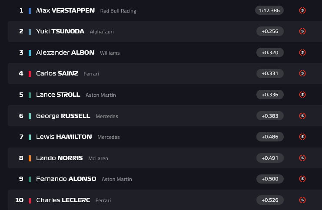Click soft tyre icon in Verstappen row
The image size is (322, 210).
tap(302, 10)
